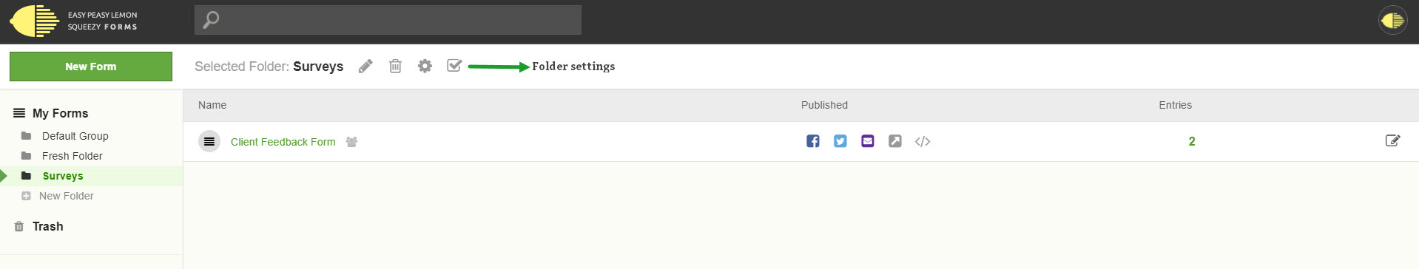The height and width of the screenshot is (269, 1419).
Task: Click the search input field
Action: [x=388, y=20]
